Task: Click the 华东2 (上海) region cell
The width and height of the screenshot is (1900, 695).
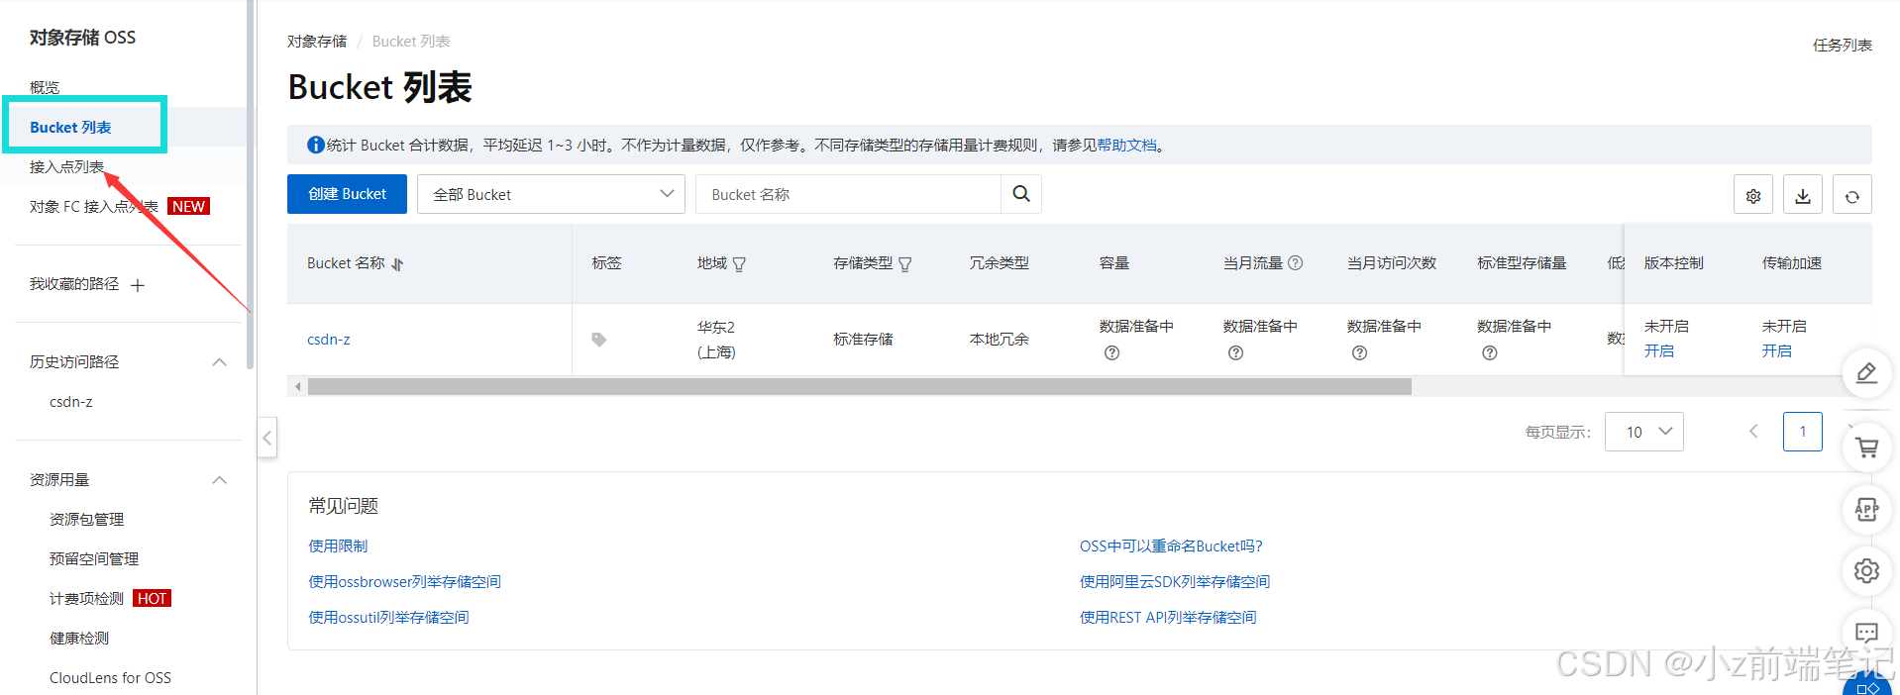Action: coord(716,340)
